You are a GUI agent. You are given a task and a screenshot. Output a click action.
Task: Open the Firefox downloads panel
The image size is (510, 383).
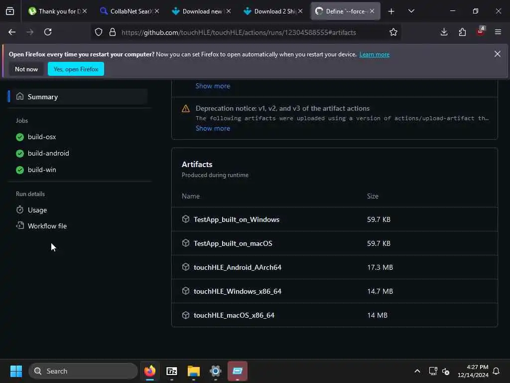pos(444,32)
